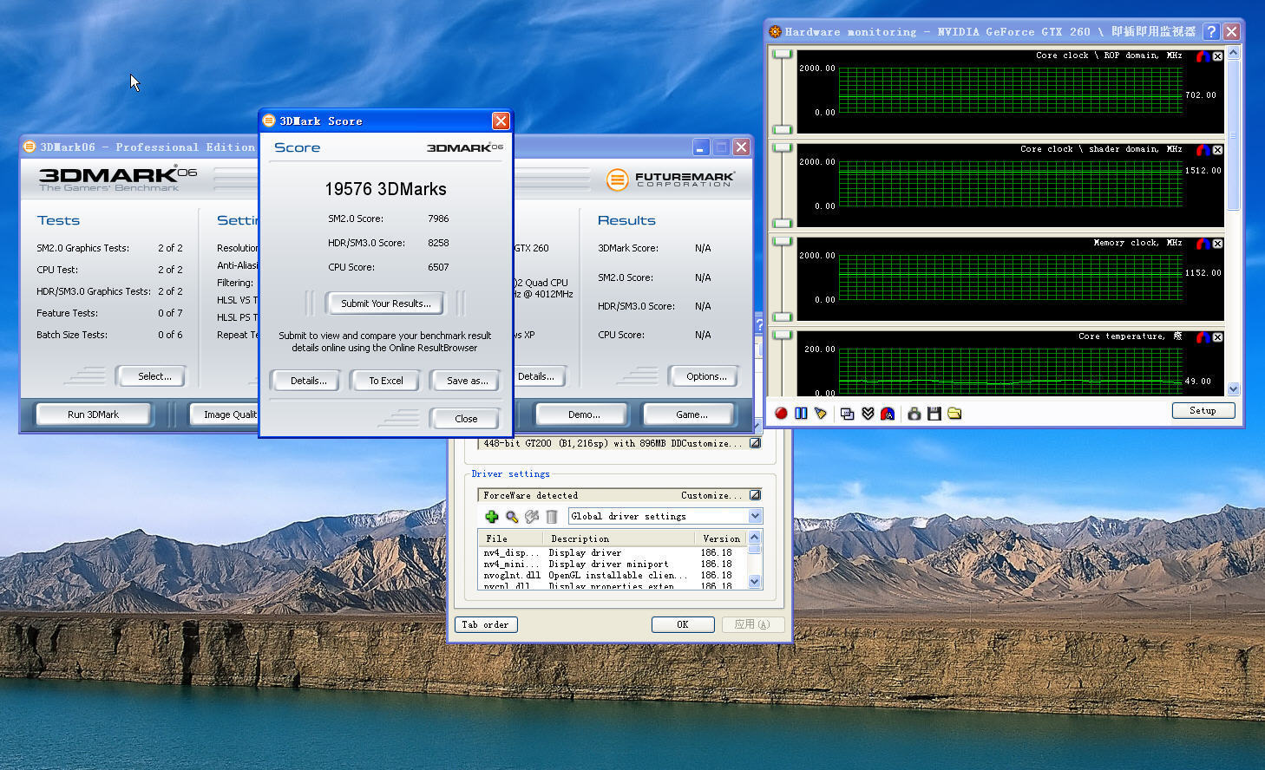The image size is (1265, 770).
Task: Click the Description column header
Action: tap(580, 538)
